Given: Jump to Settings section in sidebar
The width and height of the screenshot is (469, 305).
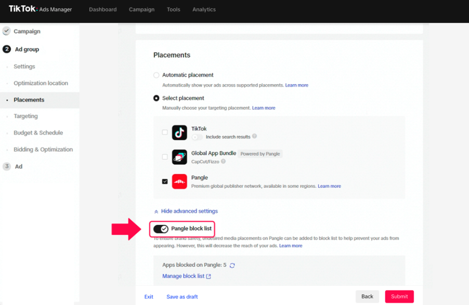Looking at the screenshot, I should 24,67.
